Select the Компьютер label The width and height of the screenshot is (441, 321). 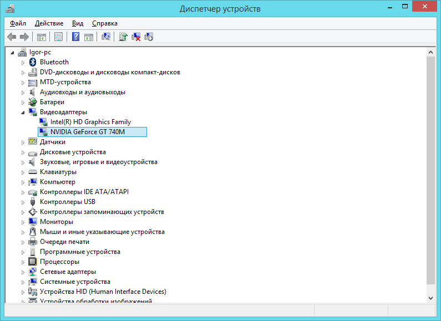tap(58, 182)
